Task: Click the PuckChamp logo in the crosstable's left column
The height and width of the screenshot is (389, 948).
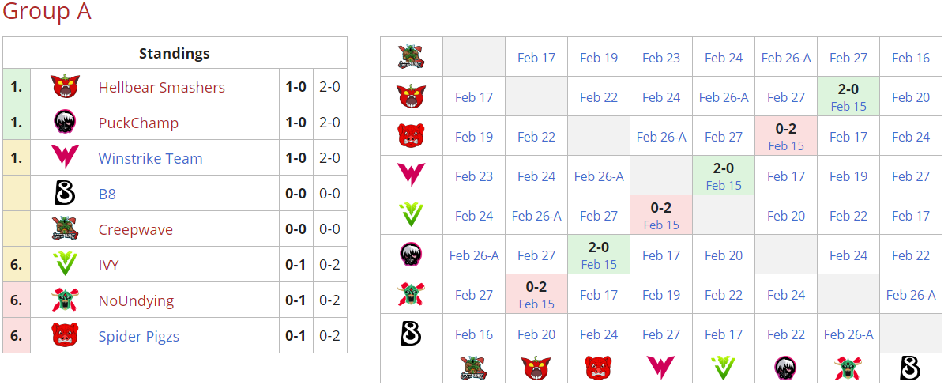Action: pyautogui.click(x=411, y=255)
